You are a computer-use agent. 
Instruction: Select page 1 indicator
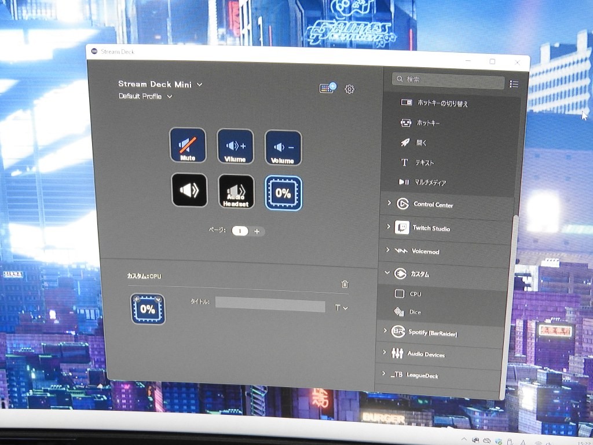(240, 231)
